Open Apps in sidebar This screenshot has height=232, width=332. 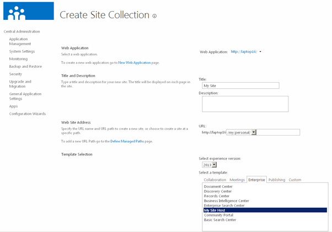tap(13, 106)
